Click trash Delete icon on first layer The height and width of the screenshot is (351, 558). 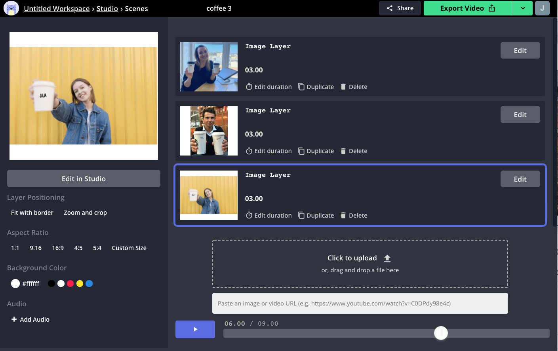coord(343,87)
